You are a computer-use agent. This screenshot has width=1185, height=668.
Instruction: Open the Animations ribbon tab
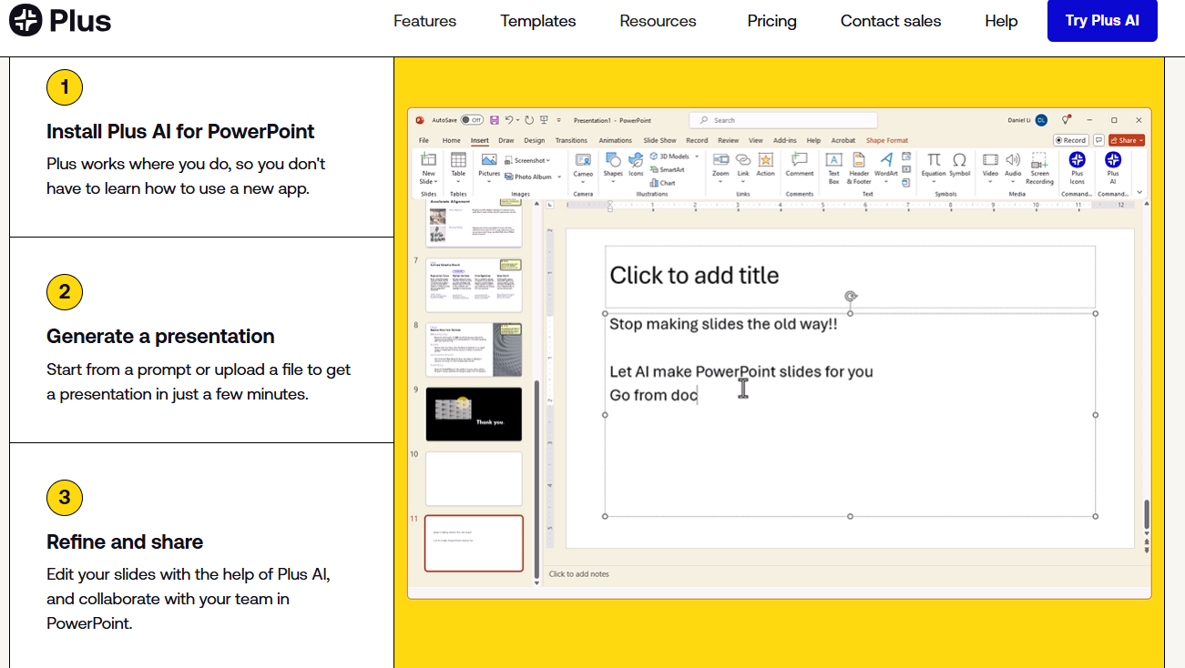(616, 140)
